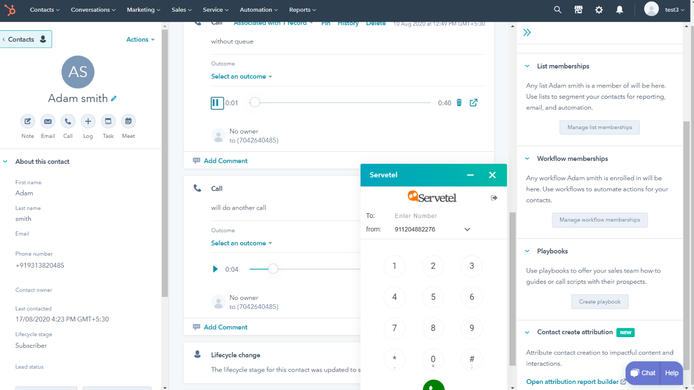Close the Servetel dialer widget

pos(492,175)
